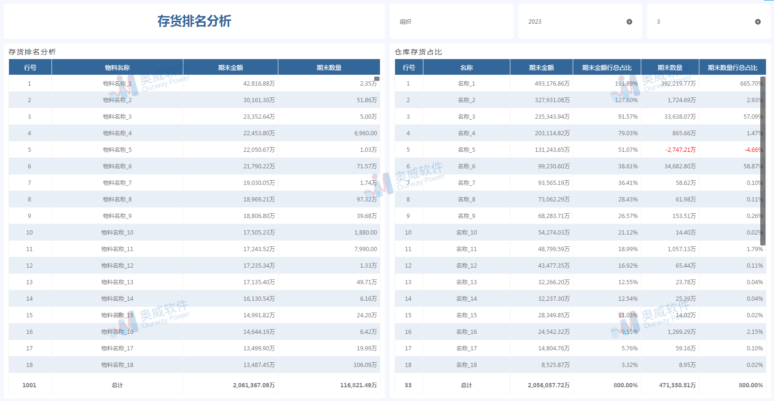Select warehouse row 名称_3
774x401 pixels.
580,117
